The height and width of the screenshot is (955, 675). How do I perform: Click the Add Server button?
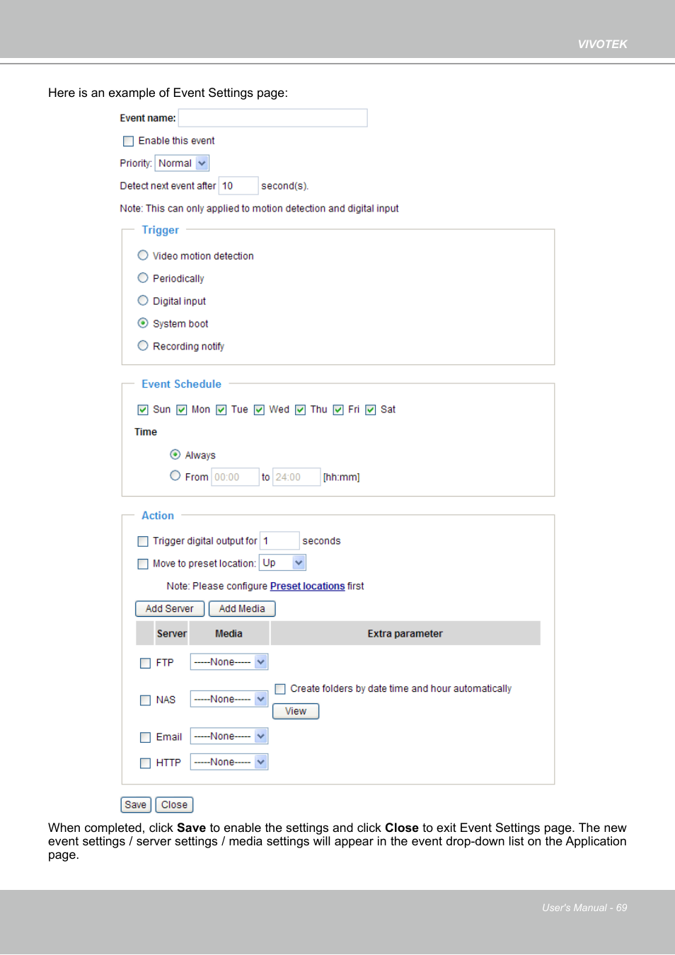click(170, 609)
